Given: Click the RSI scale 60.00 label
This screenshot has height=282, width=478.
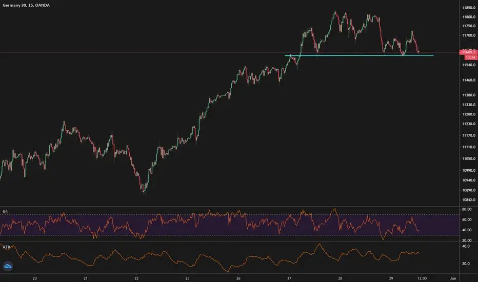Looking at the screenshot, I should (x=467, y=219).
